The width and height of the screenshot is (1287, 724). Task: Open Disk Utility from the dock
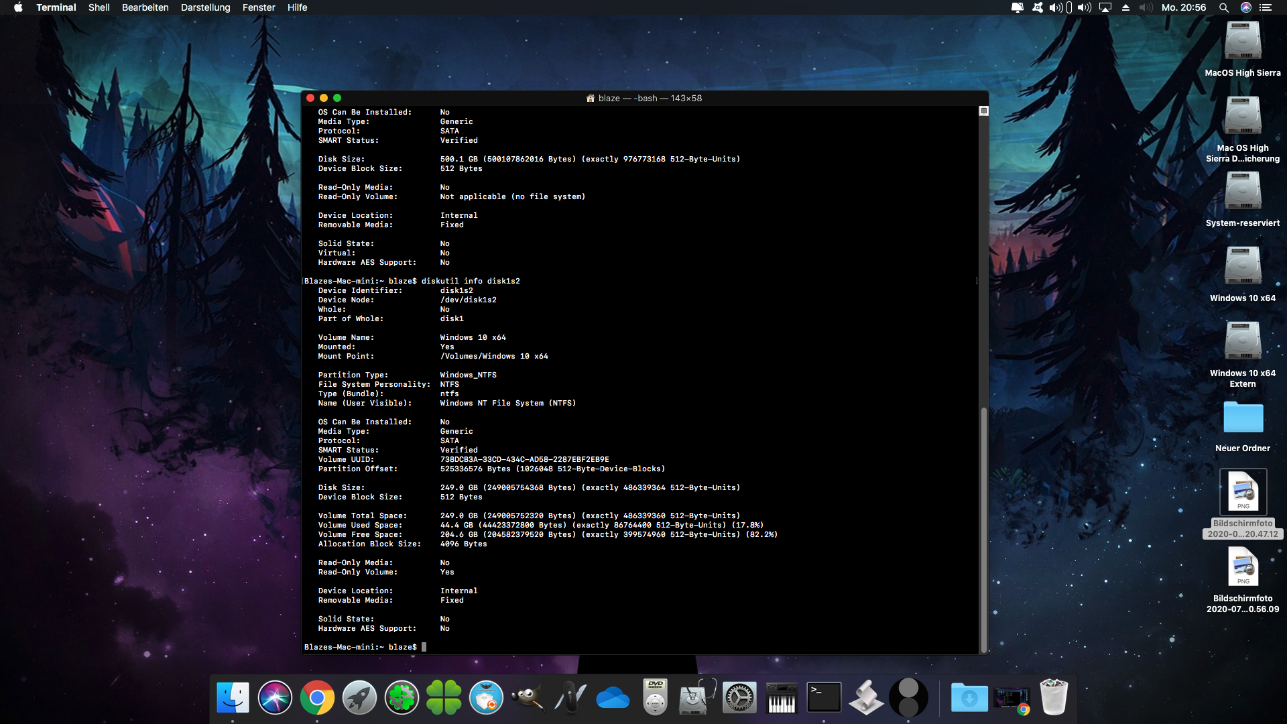pos(697,698)
